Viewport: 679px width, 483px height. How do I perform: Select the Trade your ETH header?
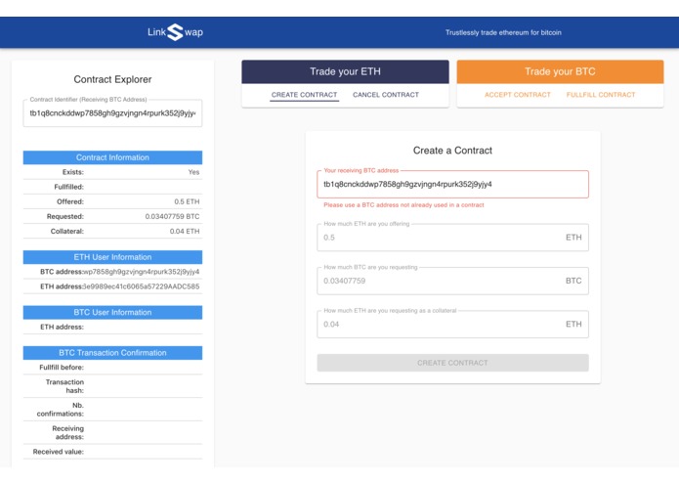coord(345,71)
